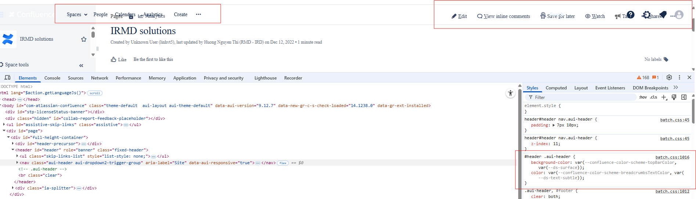Viewport: 696px width, 199px height.
Task: Toggle the :hov element state button
Action: pyautogui.click(x=643, y=97)
